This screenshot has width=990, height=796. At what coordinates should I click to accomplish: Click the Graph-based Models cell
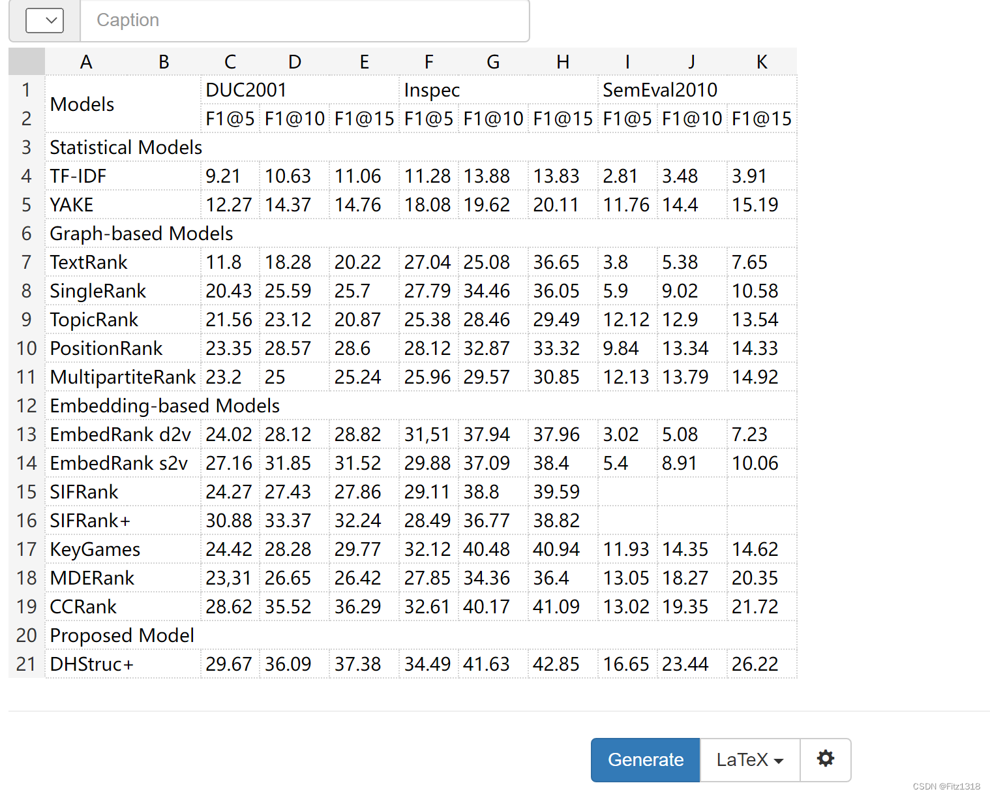tap(421, 234)
